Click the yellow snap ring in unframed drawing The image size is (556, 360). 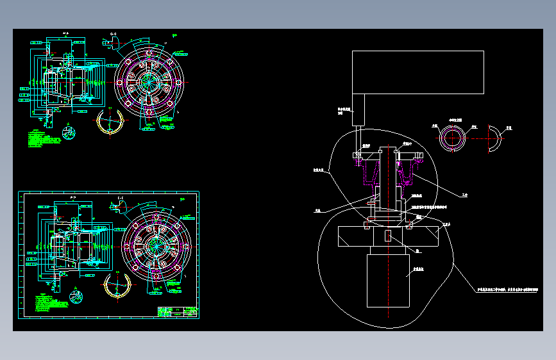coord(110,122)
